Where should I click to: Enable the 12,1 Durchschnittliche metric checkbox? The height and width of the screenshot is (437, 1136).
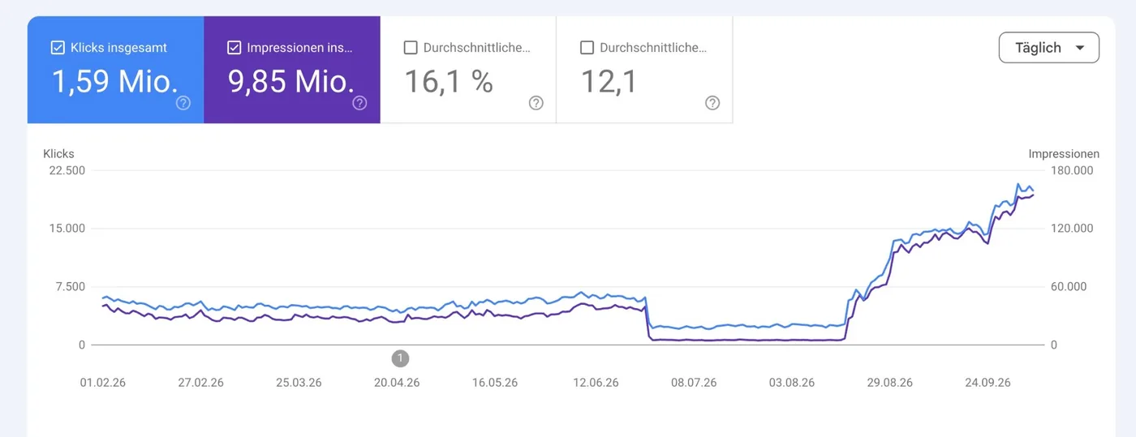[x=587, y=48]
